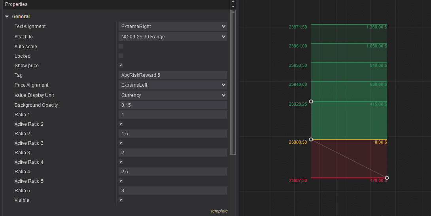Click the Background Opacity value field

point(173,105)
